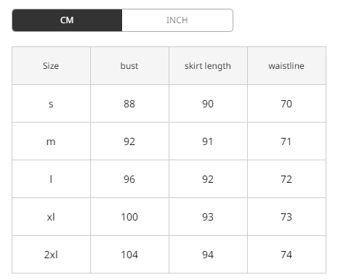Click the waistline column header
Image resolution: width=338 pixels, height=280 pixels.
[286, 66]
